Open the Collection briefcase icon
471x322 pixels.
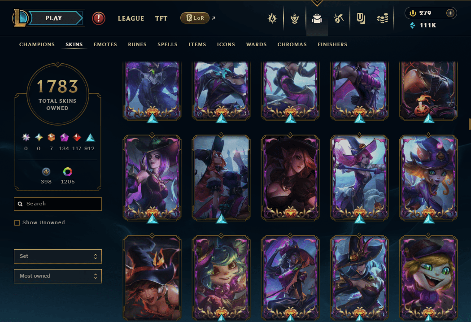point(317,19)
